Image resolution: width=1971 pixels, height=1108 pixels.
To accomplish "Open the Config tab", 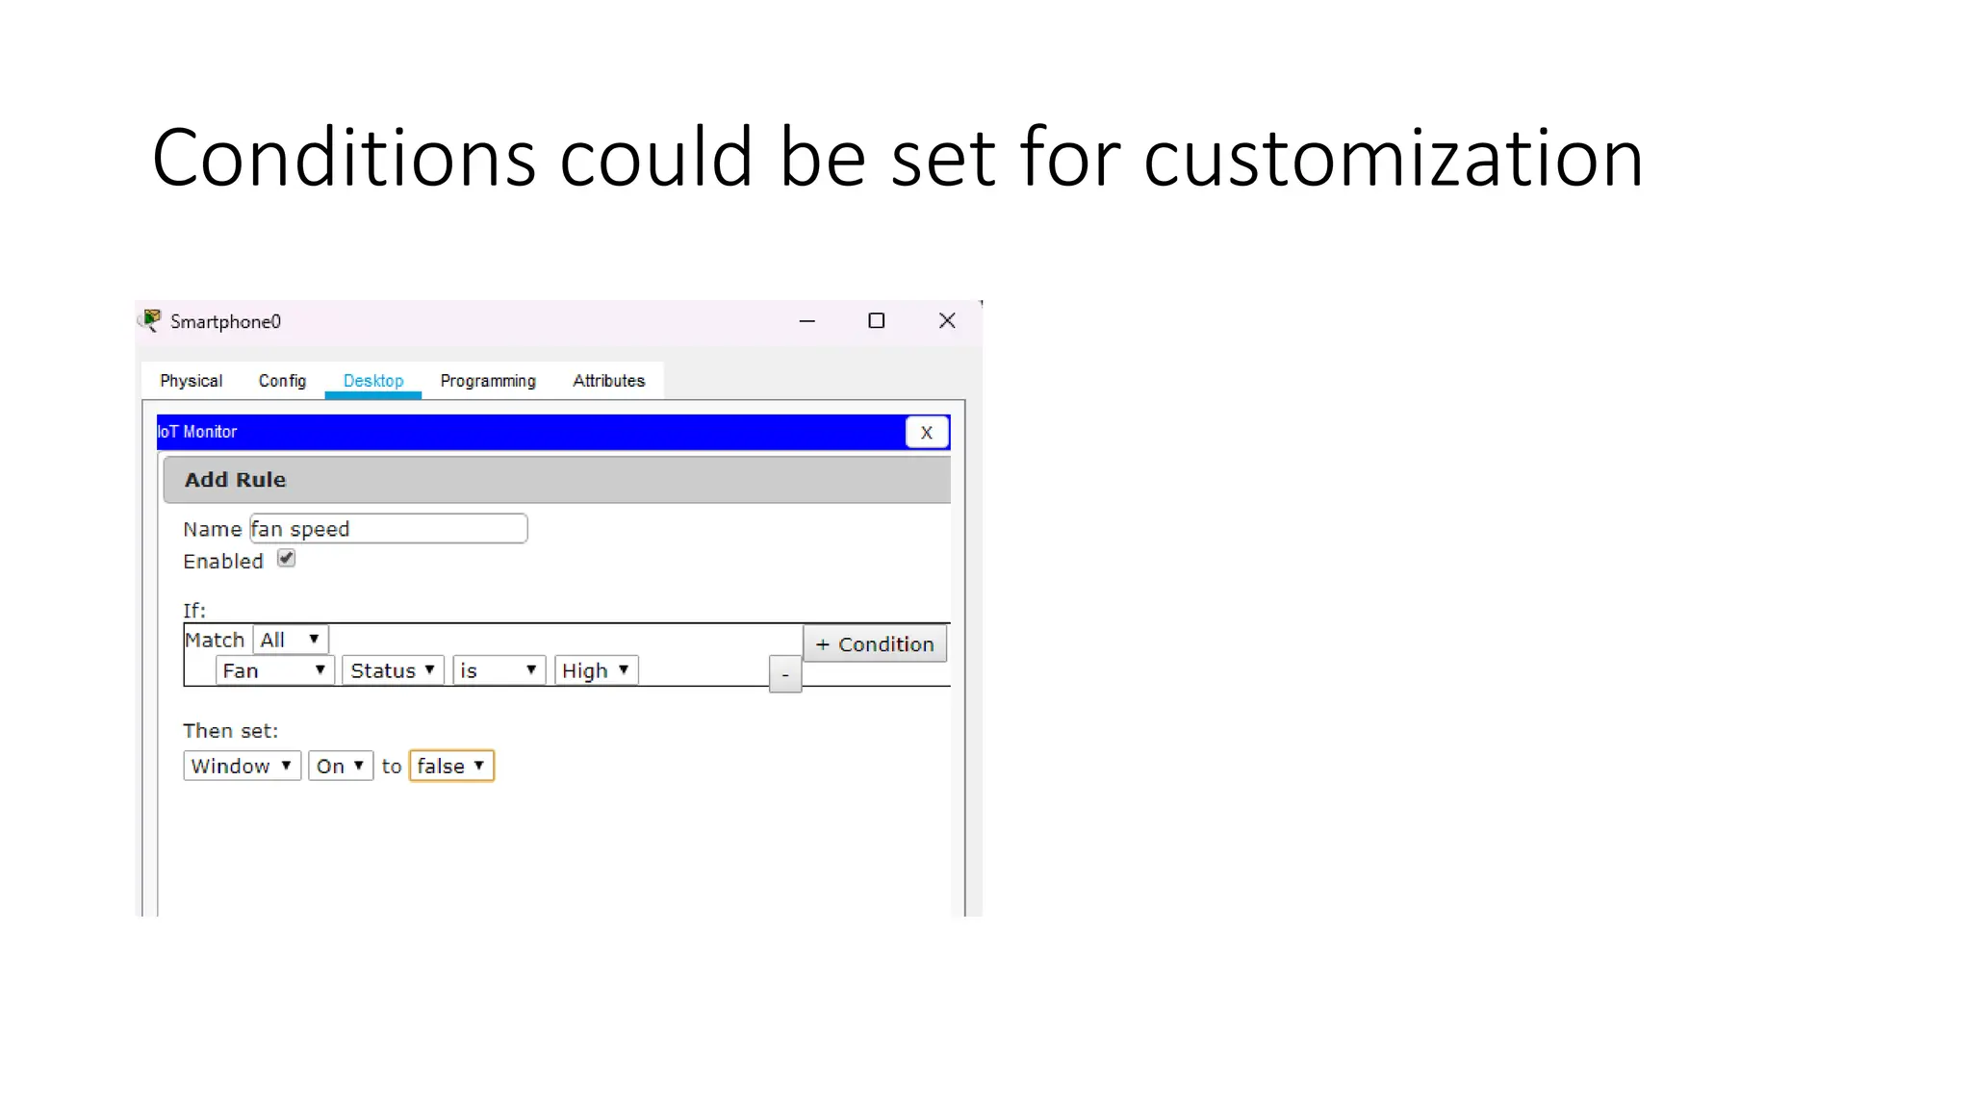I will pos(282,381).
